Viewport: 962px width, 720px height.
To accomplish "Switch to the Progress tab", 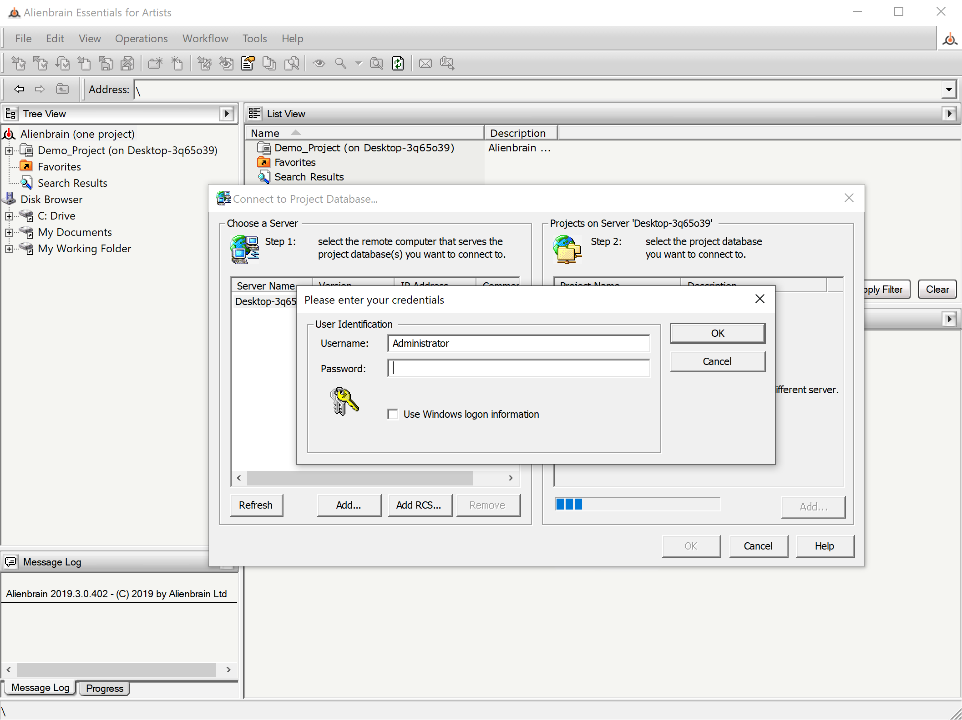I will [104, 688].
